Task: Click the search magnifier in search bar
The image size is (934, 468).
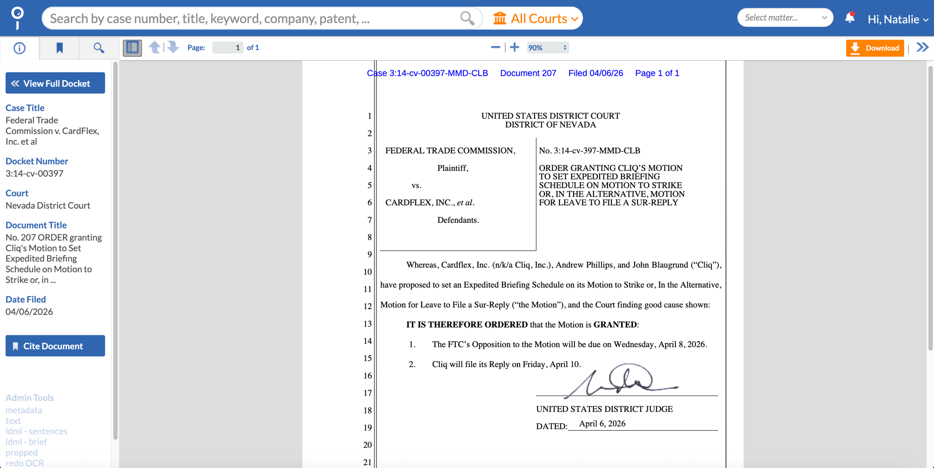Action: 467,18
